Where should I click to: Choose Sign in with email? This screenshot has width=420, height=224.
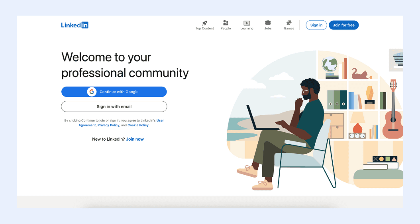coord(114,106)
